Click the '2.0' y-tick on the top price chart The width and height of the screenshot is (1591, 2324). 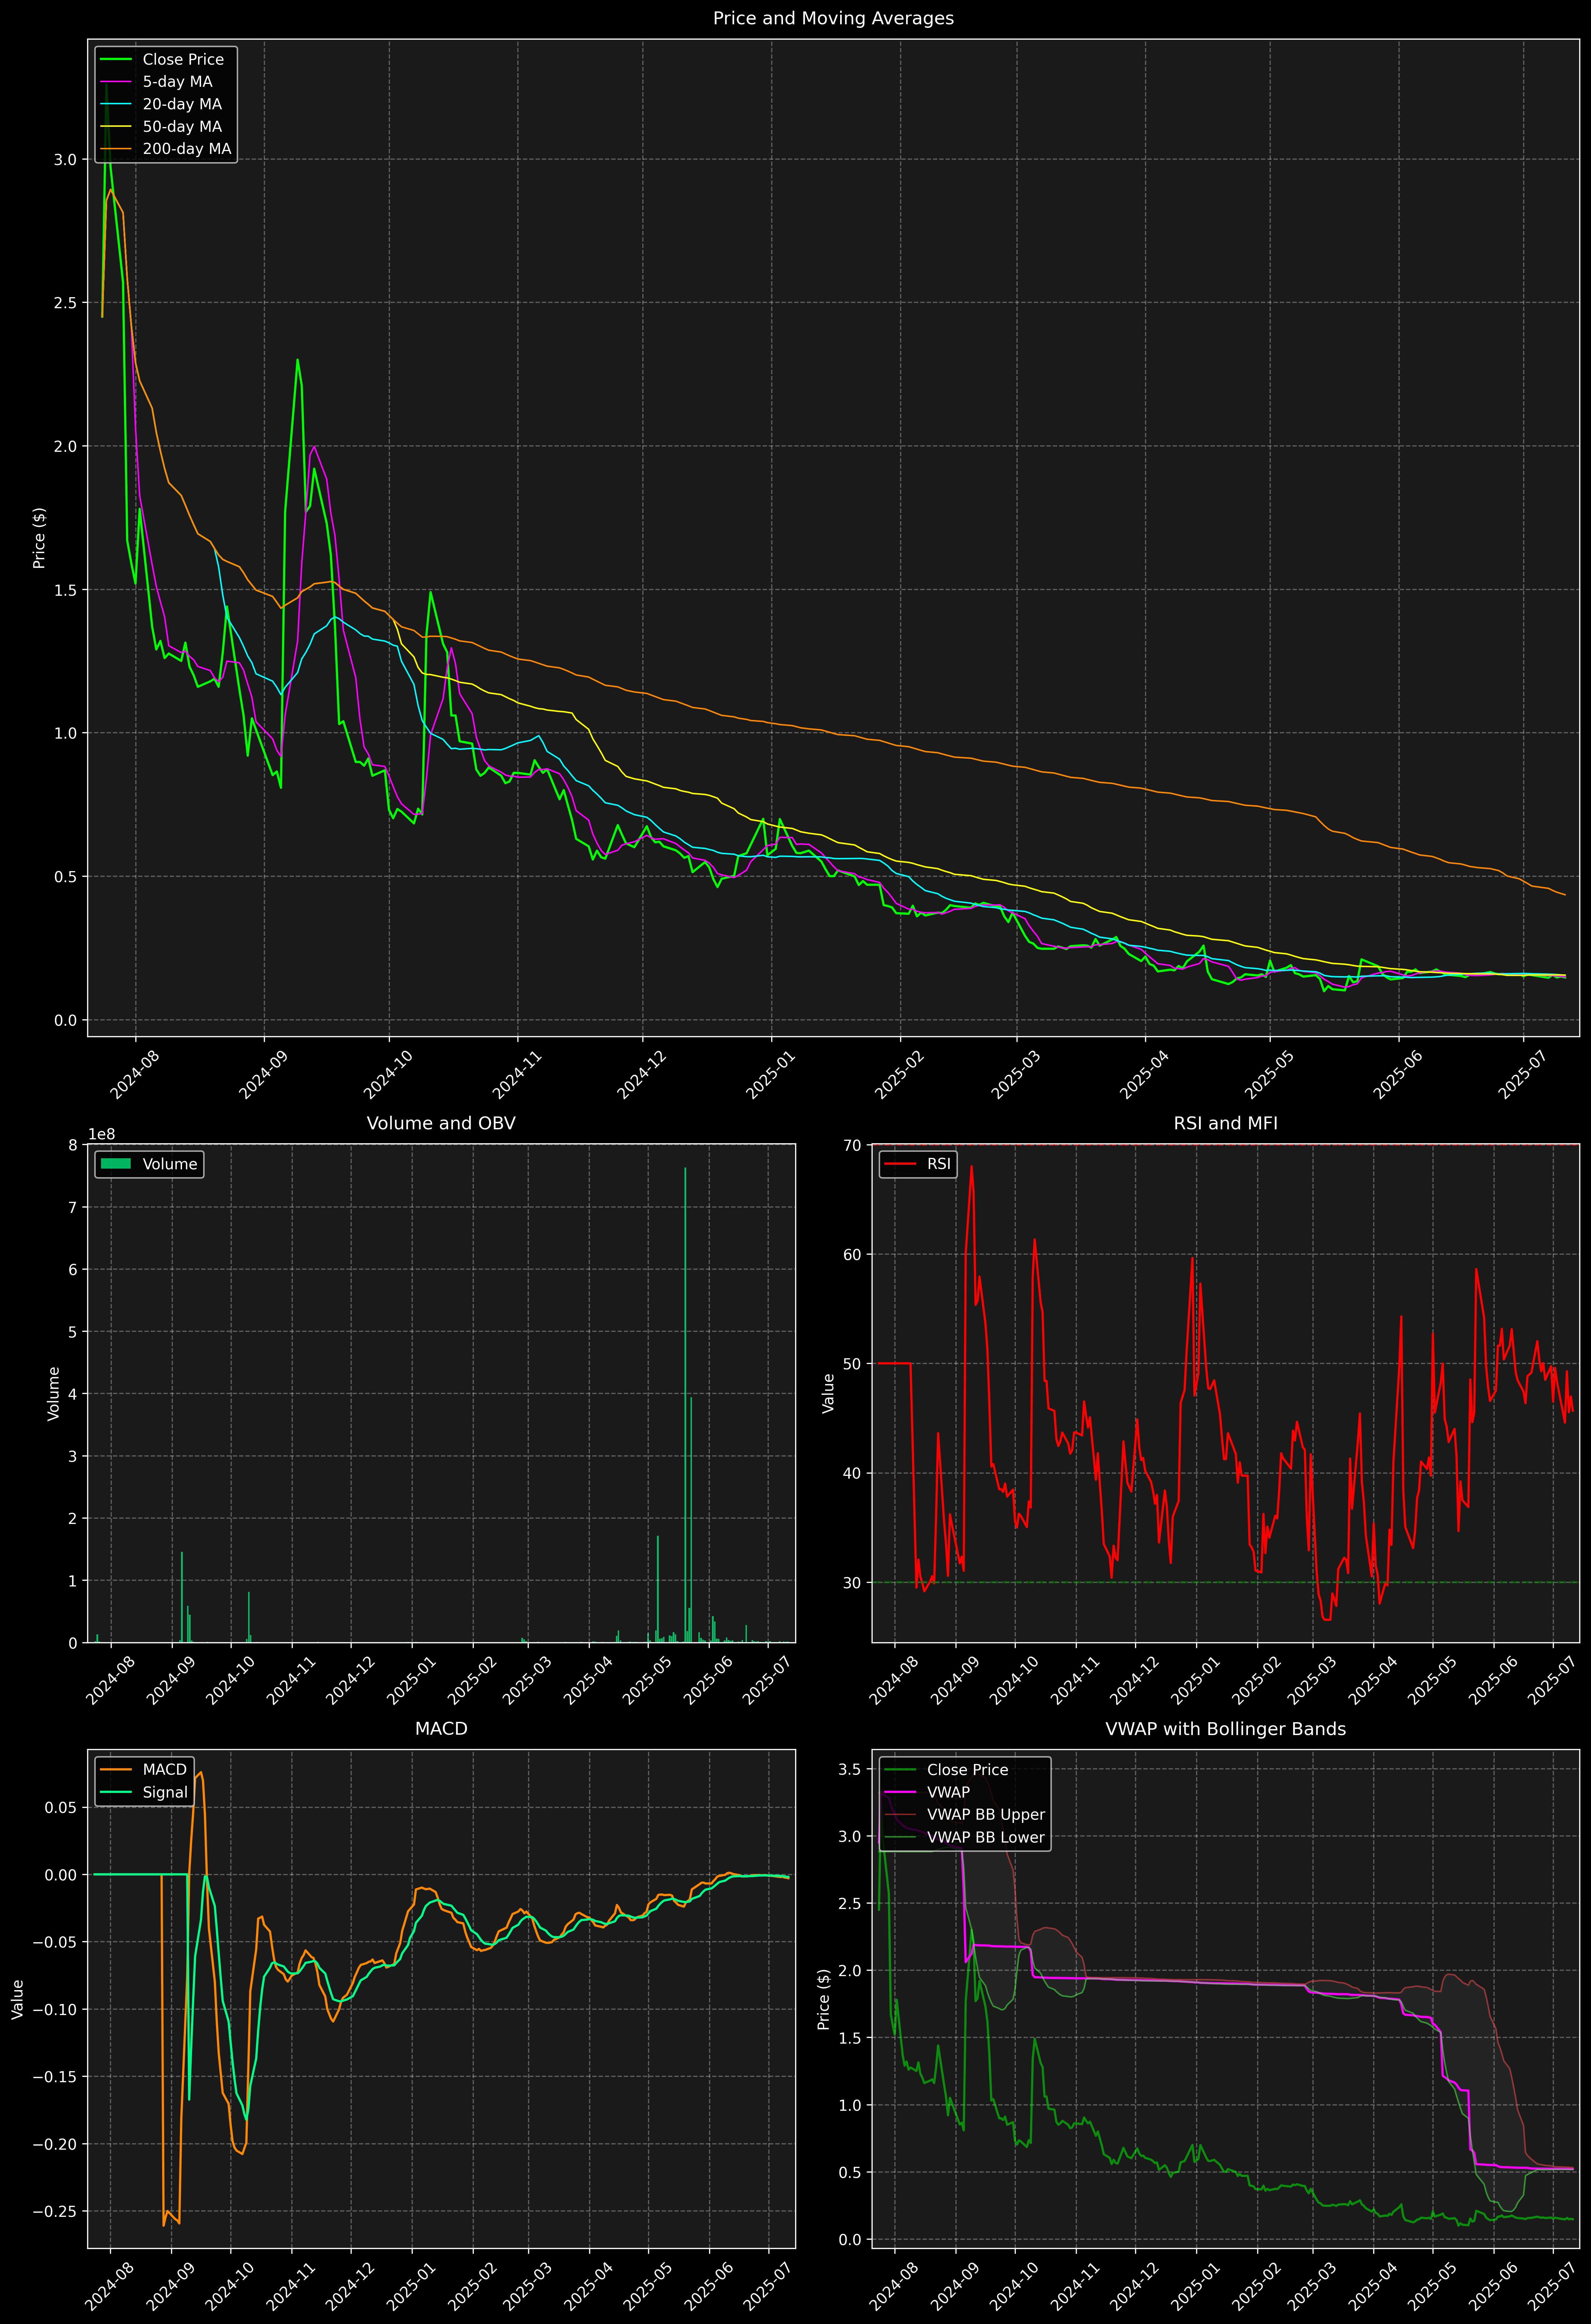[65, 446]
